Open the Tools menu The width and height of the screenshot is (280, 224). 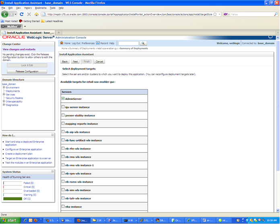click(x=52, y=8)
